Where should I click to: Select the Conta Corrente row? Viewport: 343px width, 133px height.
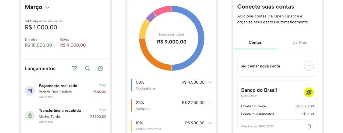[x=277, y=106]
